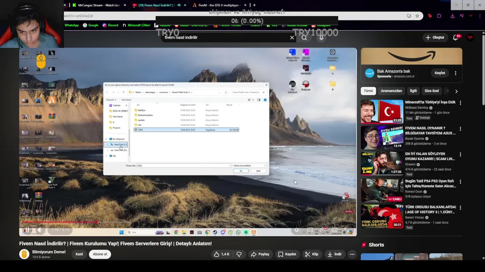Switch the player to theater mode
485x272 pixels.
335,230
